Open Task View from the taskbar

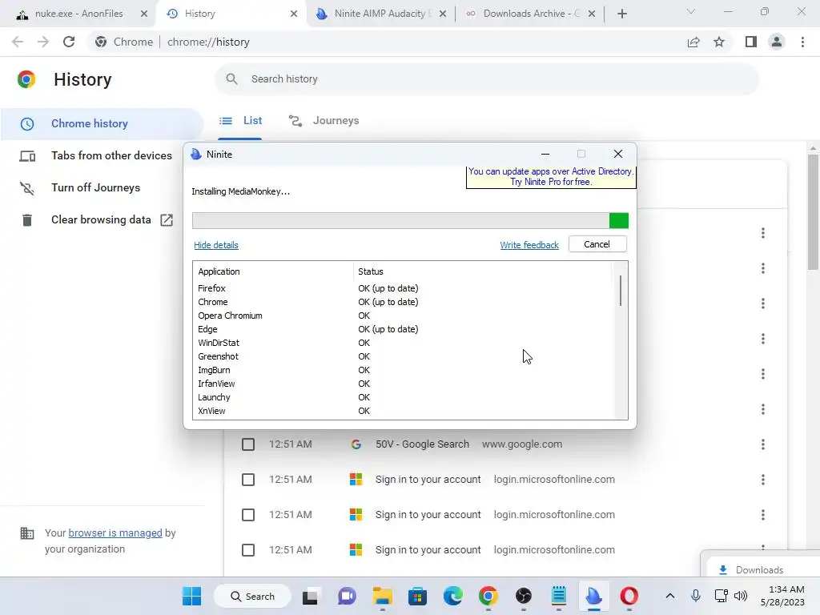click(310, 596)
